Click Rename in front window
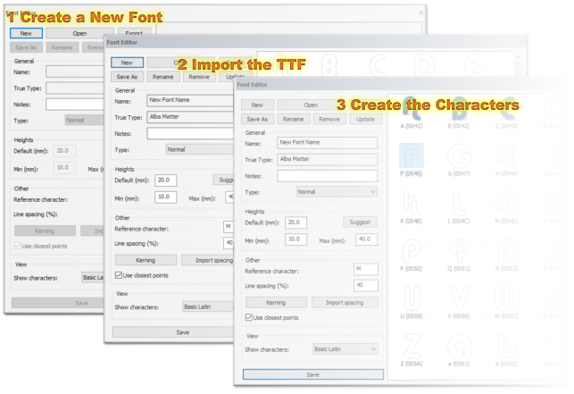The height and width of the screenshot is (394, 574). point(293,119)
